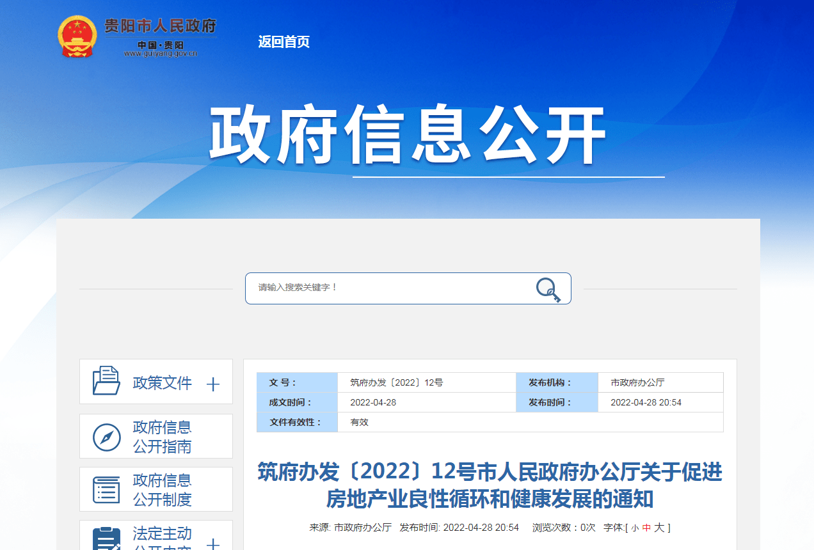Click the 政府信息公开 banner title
Viewport: 814px width, 550px height.
coord(408,136)
